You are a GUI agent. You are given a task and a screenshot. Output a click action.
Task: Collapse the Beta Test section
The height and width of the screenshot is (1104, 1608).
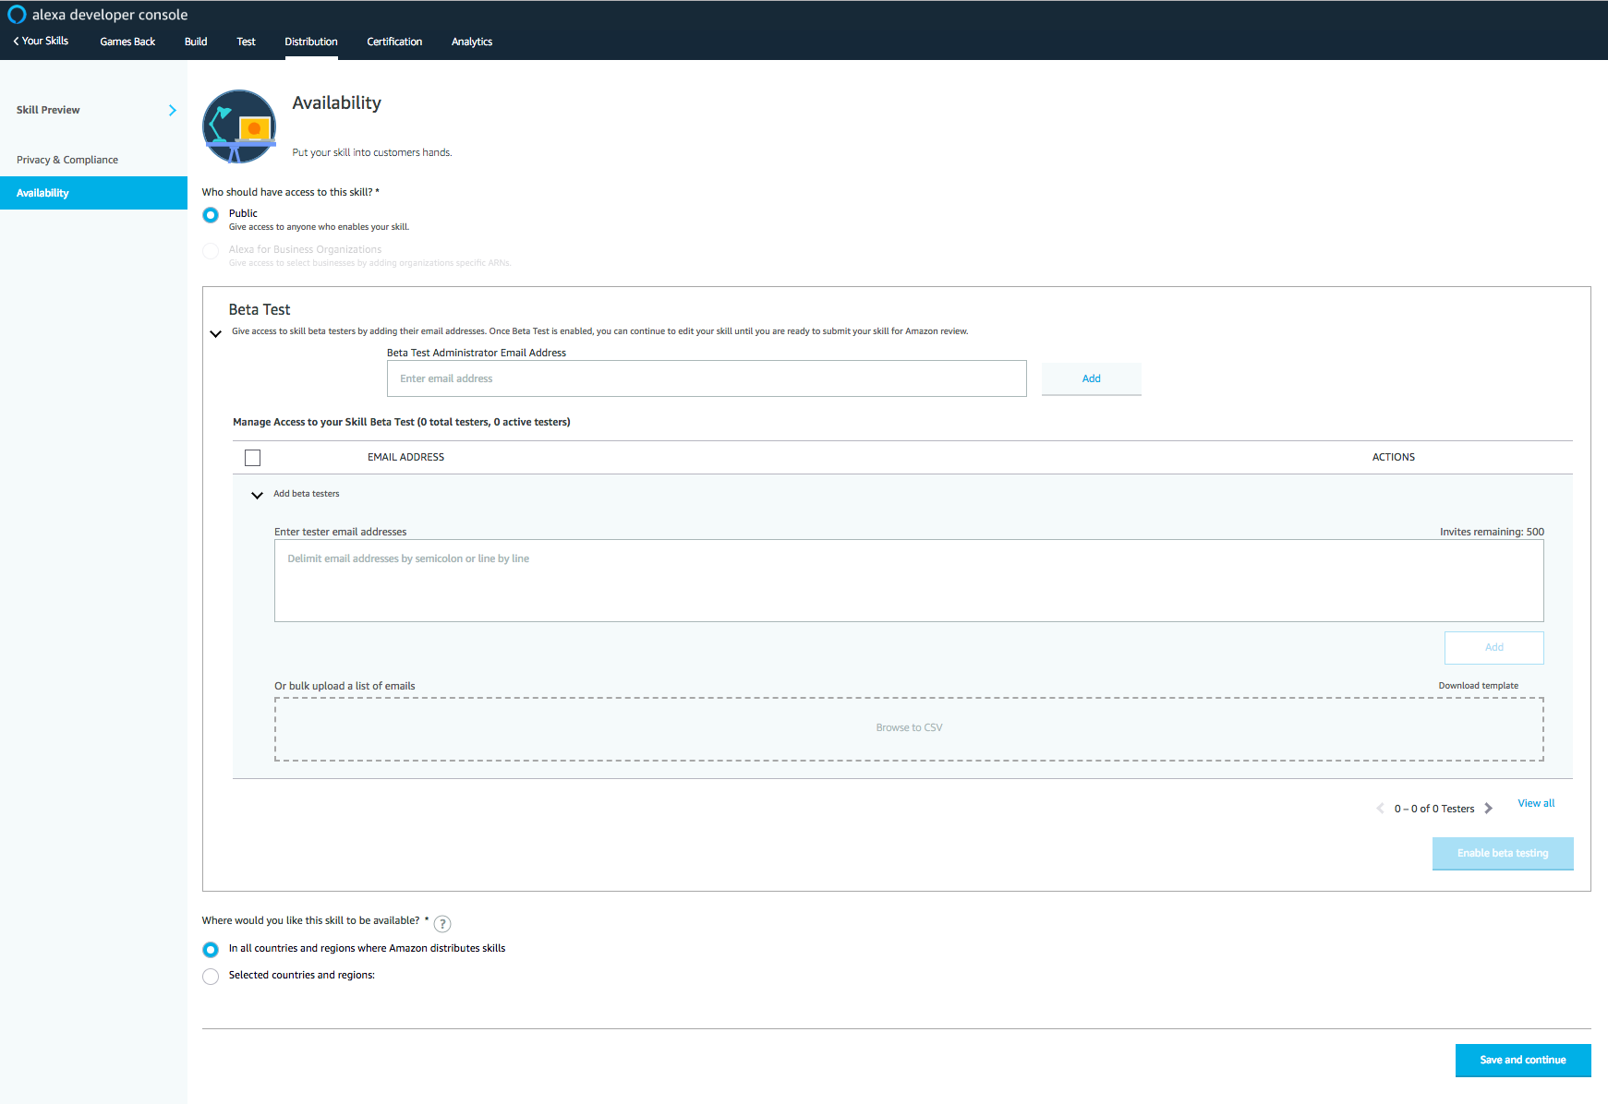(x=215, y=334)
